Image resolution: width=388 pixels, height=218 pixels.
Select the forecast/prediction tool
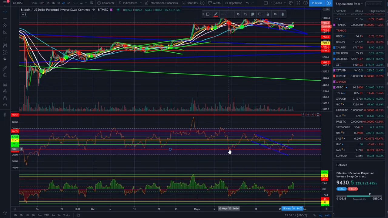point(5,52)
